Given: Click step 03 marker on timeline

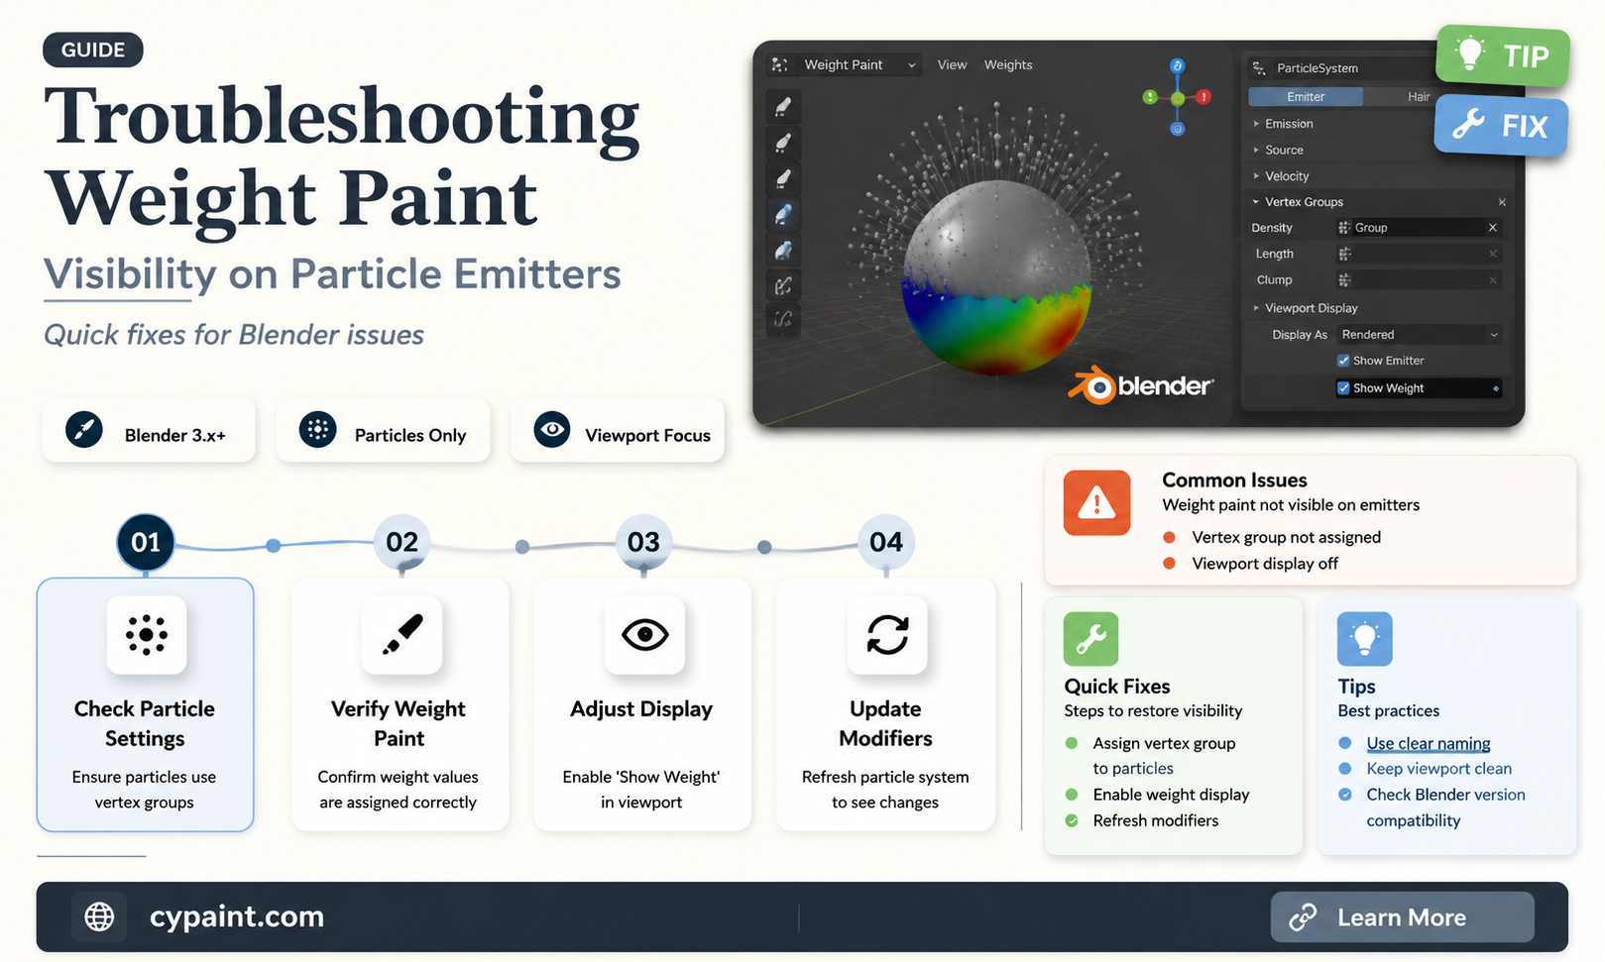Looking at the screenshot, I should pos(643,542).
